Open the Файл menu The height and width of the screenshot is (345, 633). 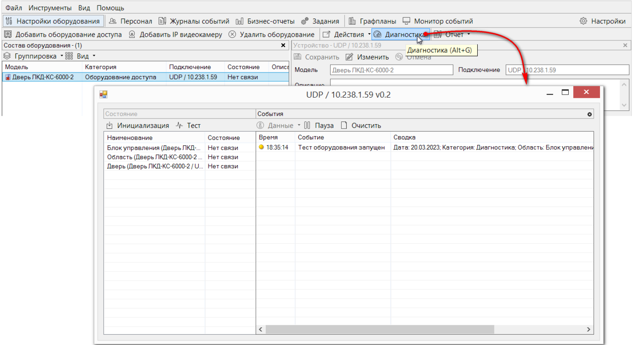[14, 8]
